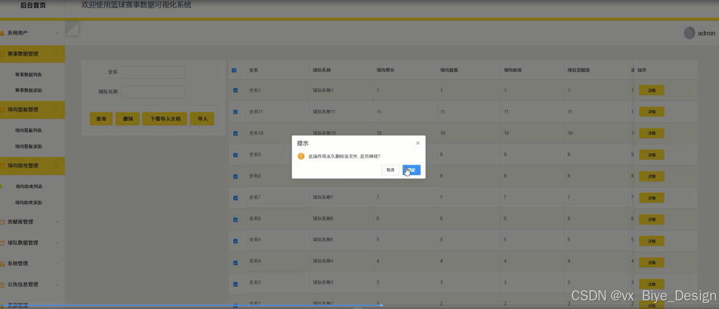This screenshot has height=309, width=719.
Task: Click the 系统管理 menu icon
Action: coord(3,264)
